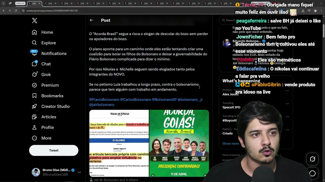The height and width of the screenshot is (182, 325).
Task: Open Notifications with the 20+ badge
Action: [49, 53]
